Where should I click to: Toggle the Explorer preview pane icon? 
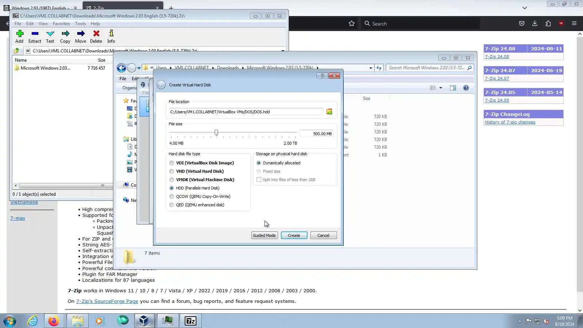453,88
